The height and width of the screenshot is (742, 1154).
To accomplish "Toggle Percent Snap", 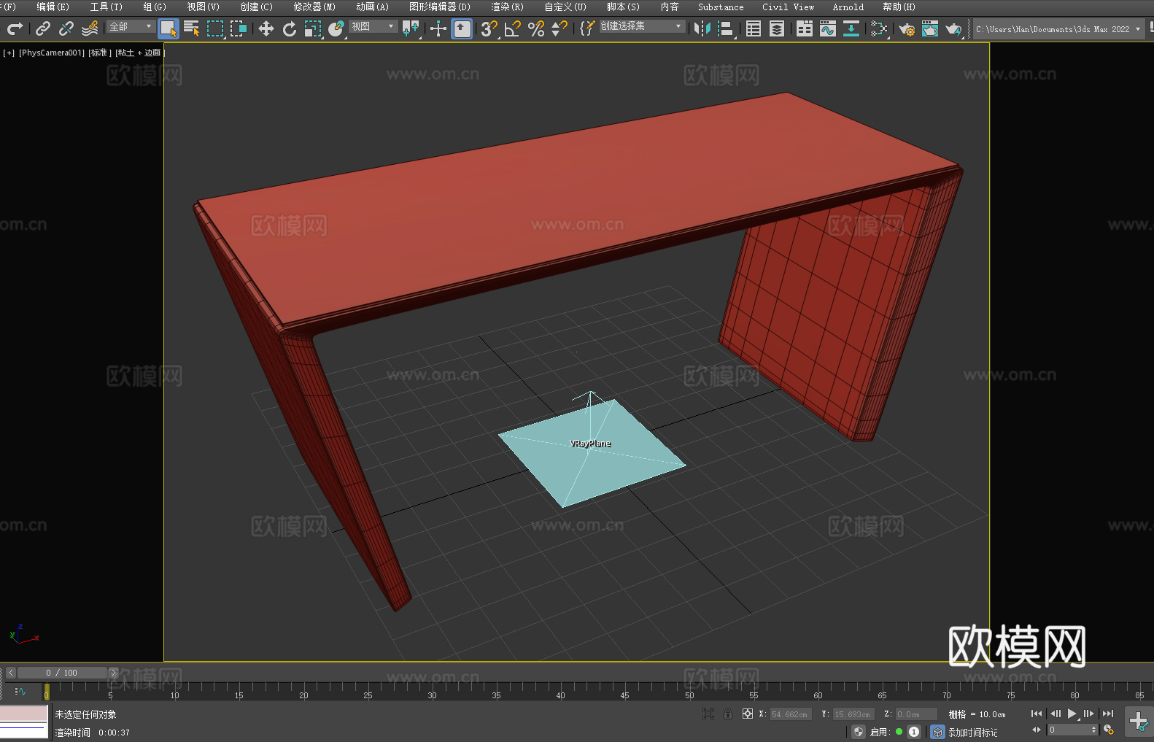I will click(536, 28).
